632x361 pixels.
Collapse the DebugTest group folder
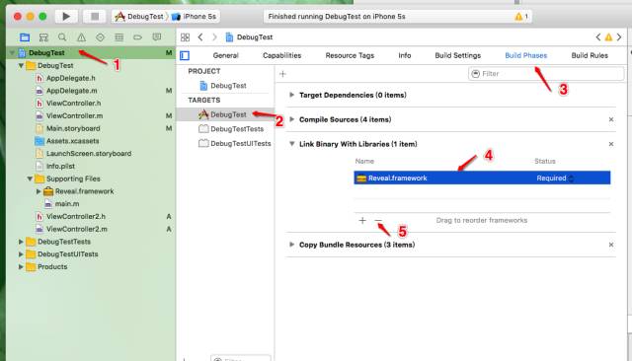pyautogui.click(x=21, y=66)
